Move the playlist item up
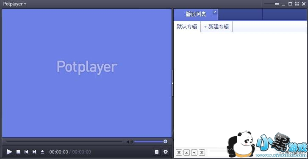Image resolution: width=308 pixels, height=159 pixels. (x=186, y=152)
